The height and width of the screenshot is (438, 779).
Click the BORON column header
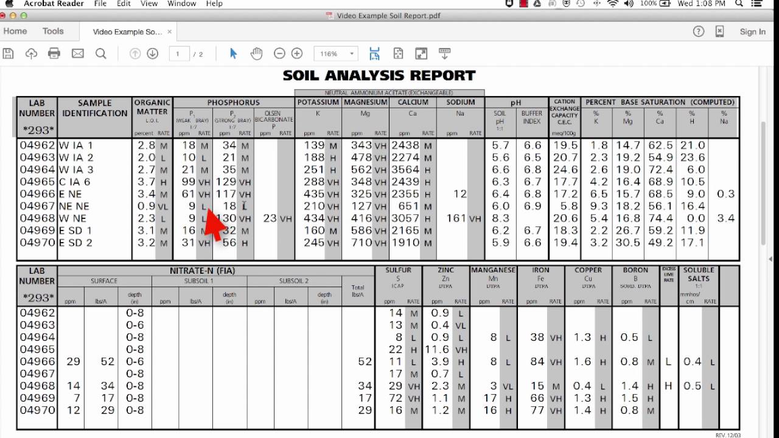tap(635, 270)
